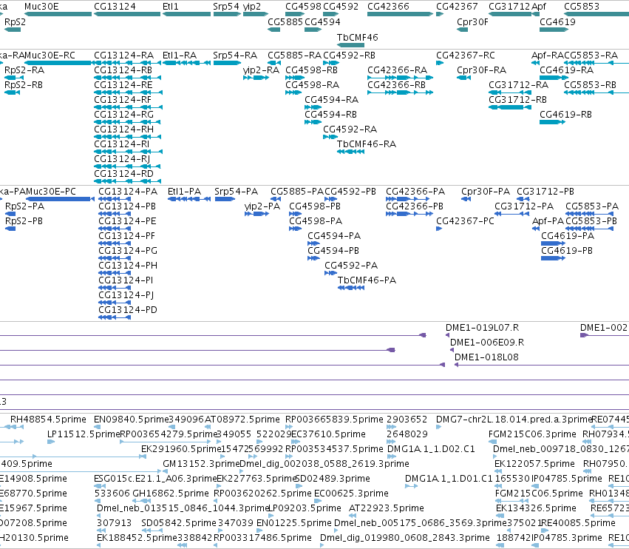
Task: Select protein Etl1-PA
Action: [184, 191]
